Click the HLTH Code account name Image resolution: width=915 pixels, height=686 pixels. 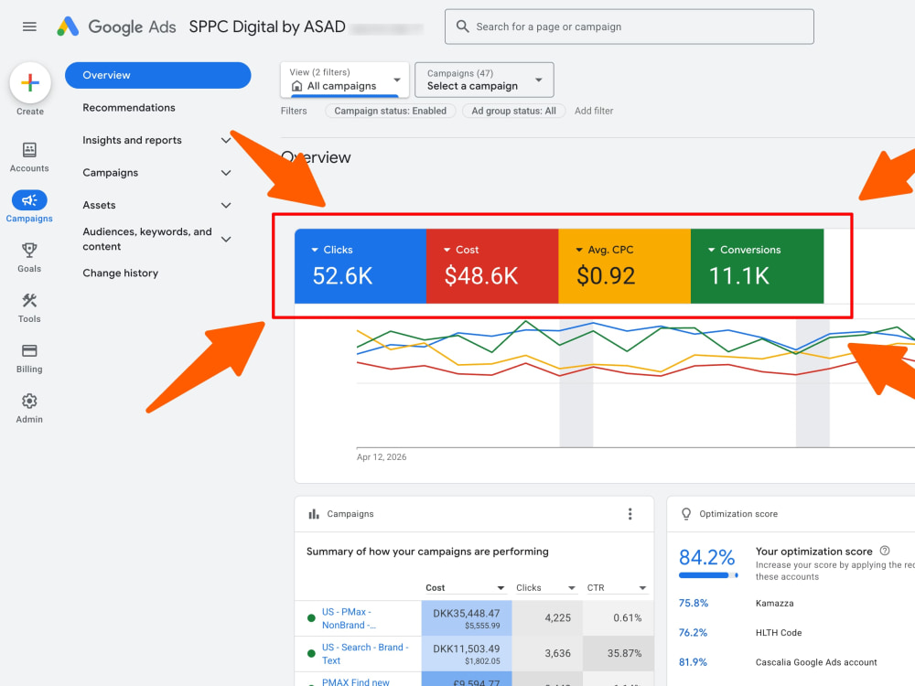[779, 632]
